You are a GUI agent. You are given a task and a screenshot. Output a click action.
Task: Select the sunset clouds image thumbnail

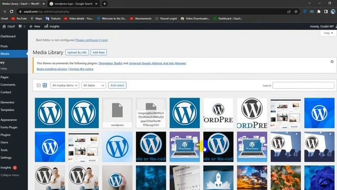pyautogui.click(x=252, y=178)
